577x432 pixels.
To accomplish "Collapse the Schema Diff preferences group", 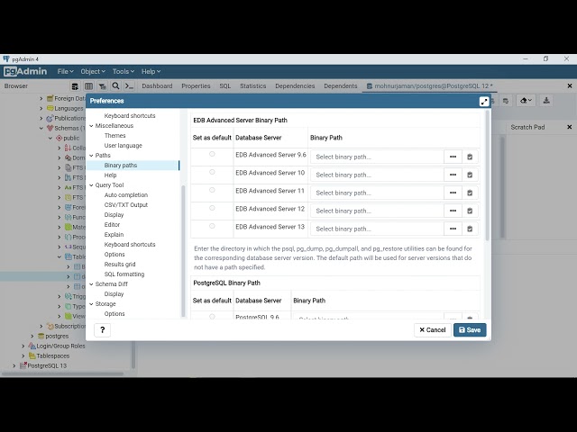I will [91, 284].
